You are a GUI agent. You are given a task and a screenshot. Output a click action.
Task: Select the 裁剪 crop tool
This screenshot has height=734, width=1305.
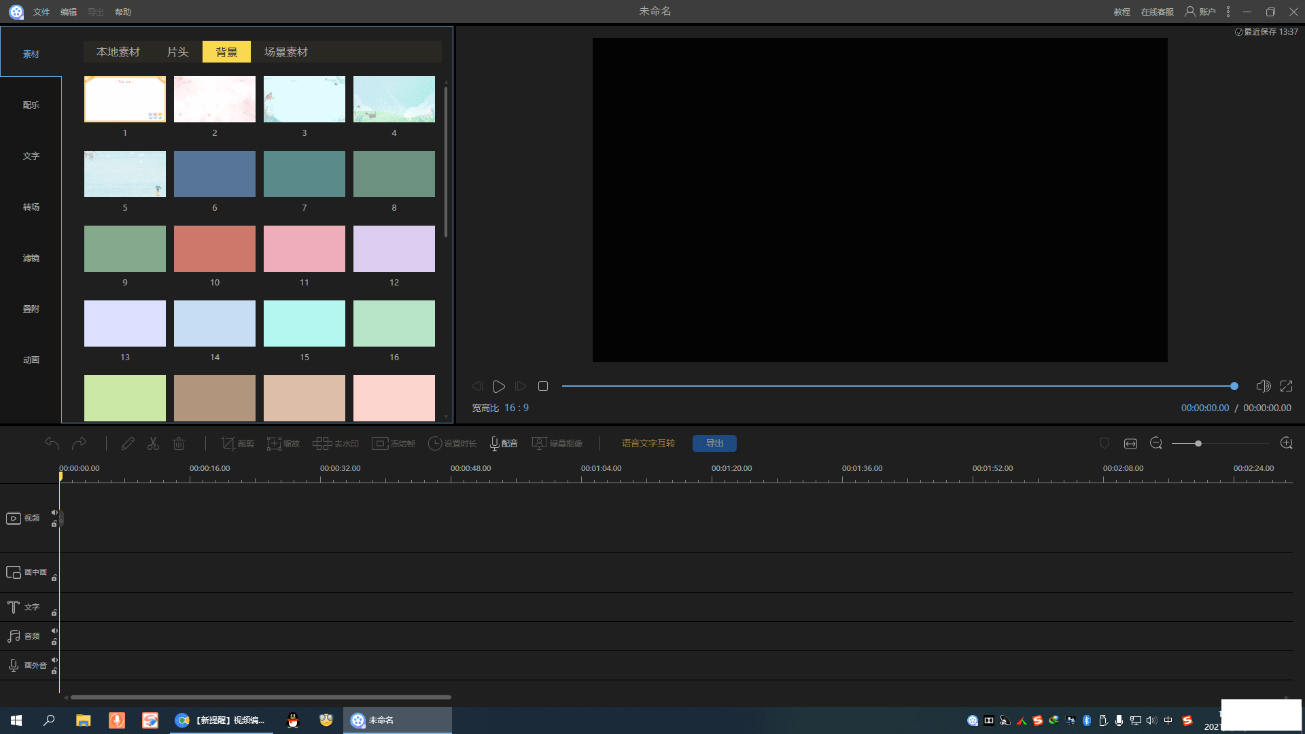(237, 443)
